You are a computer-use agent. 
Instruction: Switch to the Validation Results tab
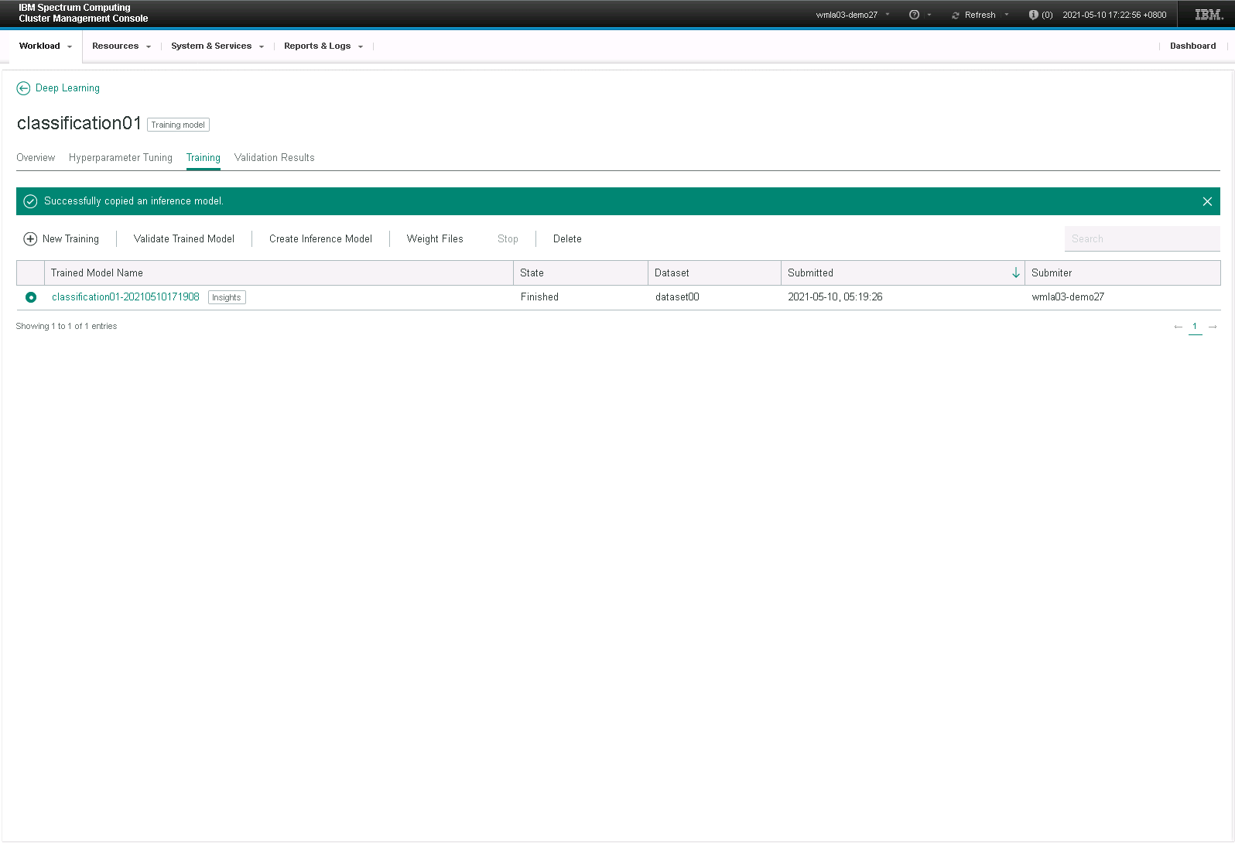point(275,158)
